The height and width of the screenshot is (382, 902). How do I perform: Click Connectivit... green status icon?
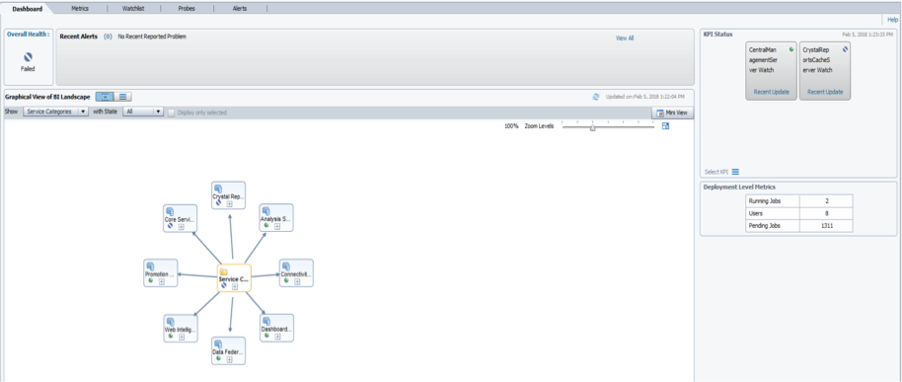(286, 280)
